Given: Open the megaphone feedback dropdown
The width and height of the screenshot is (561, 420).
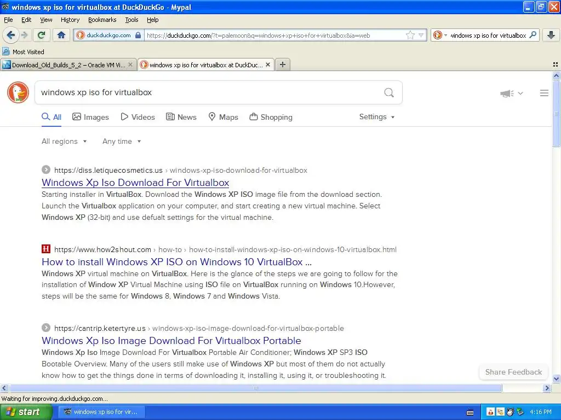Looking at the screenshot, I should pos(512,93).
